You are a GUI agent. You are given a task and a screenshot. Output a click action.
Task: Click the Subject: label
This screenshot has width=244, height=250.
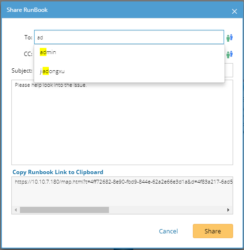click(22, 71)
